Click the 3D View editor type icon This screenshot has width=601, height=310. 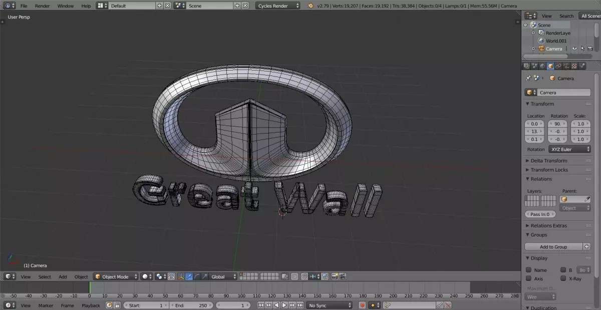point(10,276)
